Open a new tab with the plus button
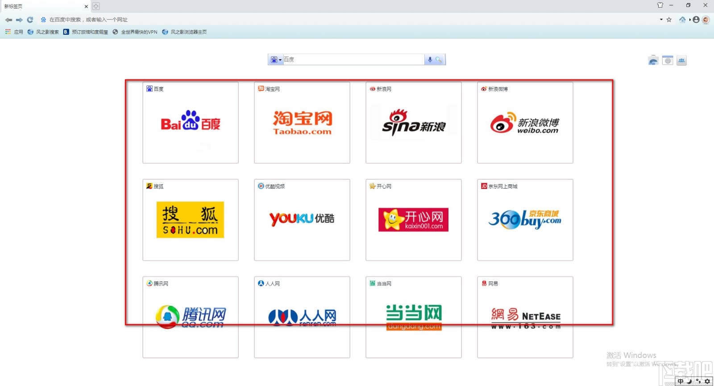Image resolution: width=714 pixels, height=386 pixels. pyautogui.click(x=96, y=6)
